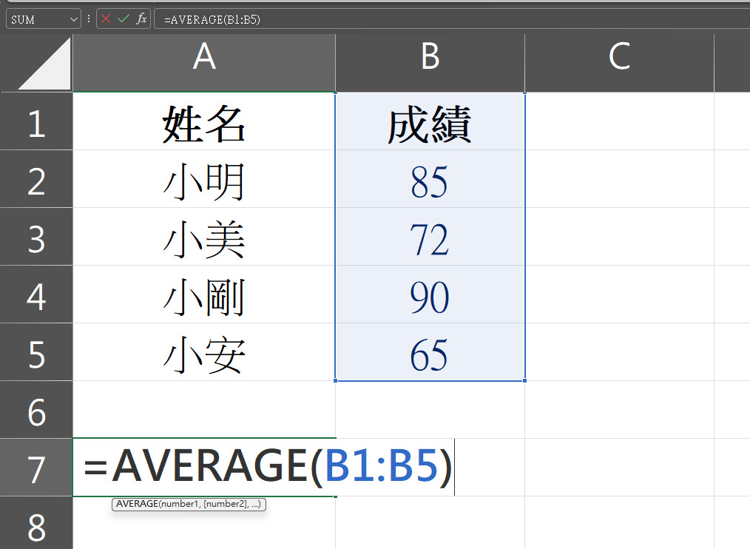Image resolution: width=750 pixels, height=549 pixels.
Task: Click cell containing 成績
Action: [x=430, y=121]
